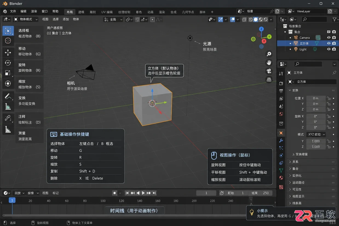Lock the 位置 X field
Screen dimensions: 339x226
point(329,98)
